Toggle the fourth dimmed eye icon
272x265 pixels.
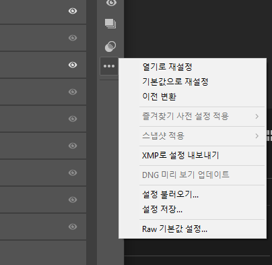[x=73, y=92]
